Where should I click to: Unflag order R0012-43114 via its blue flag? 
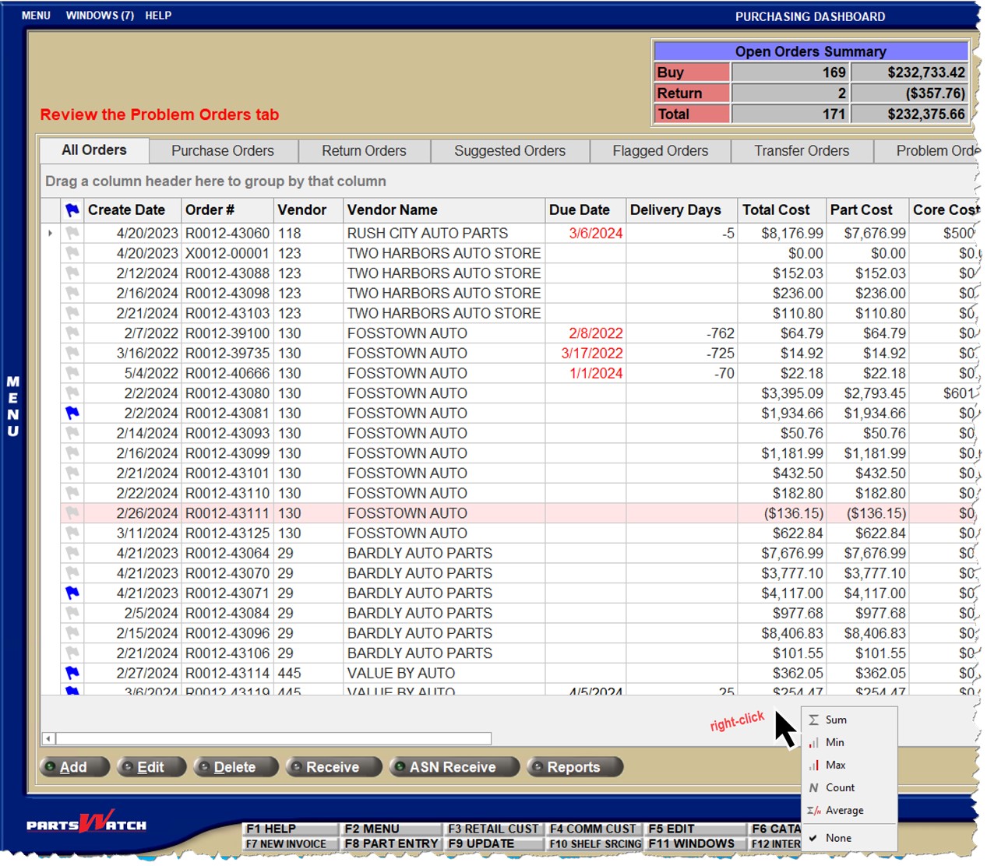click(x=72, y=673)
